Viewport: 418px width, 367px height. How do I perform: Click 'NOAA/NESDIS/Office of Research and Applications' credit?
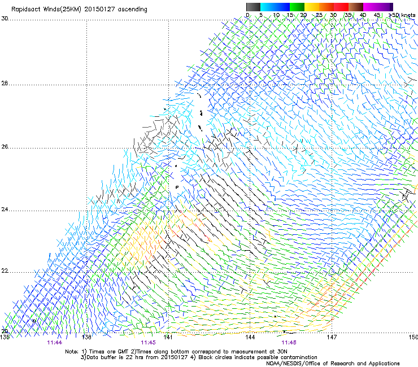[333, 364]
